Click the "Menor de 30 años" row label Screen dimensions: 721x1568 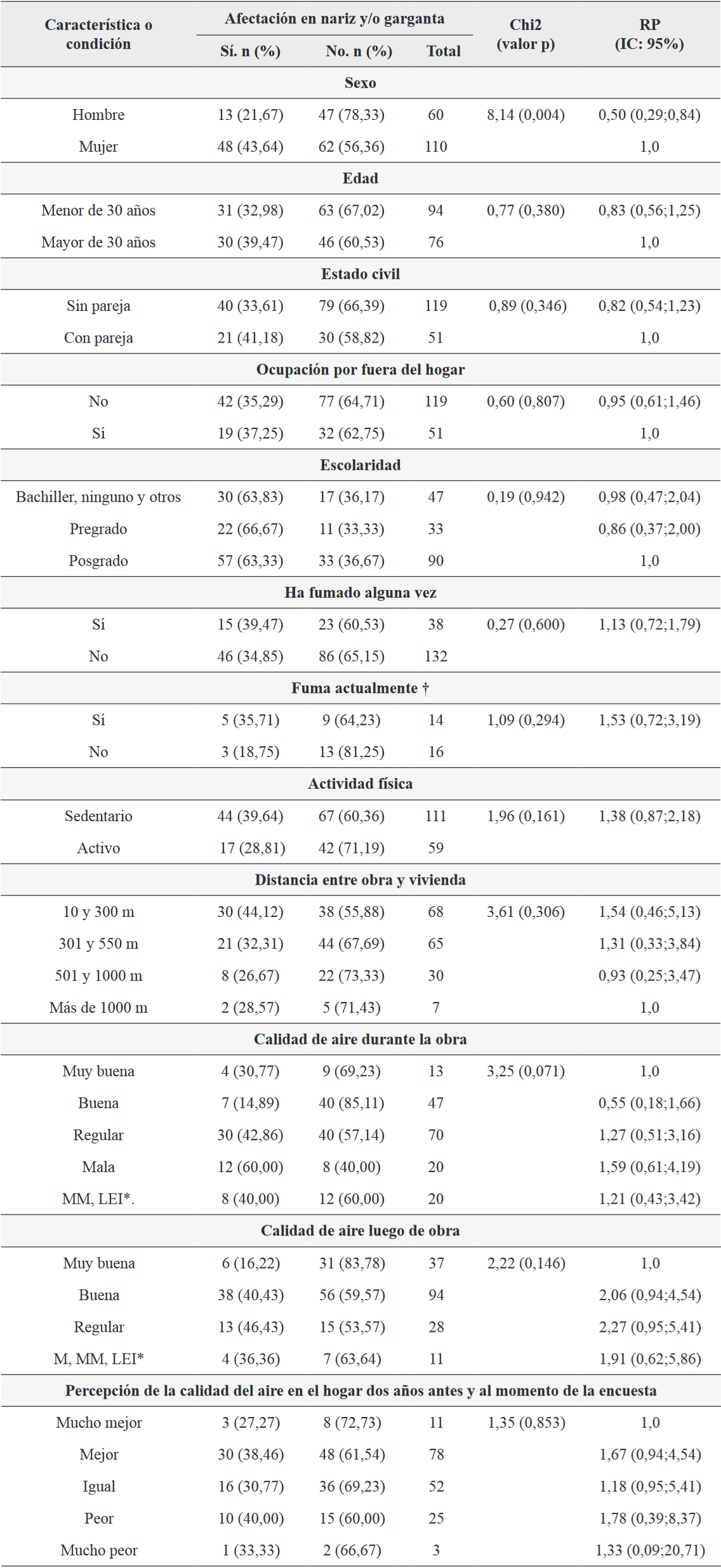pos(98,211)
